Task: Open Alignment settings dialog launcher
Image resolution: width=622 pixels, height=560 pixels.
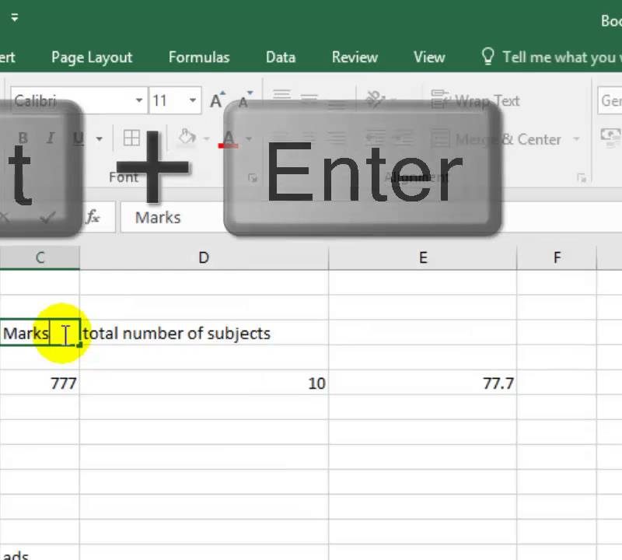Action: click(x=582, y=178)
